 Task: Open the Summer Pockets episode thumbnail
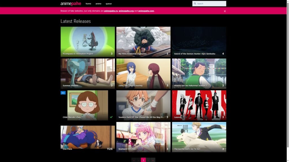(x=87, y=73)
